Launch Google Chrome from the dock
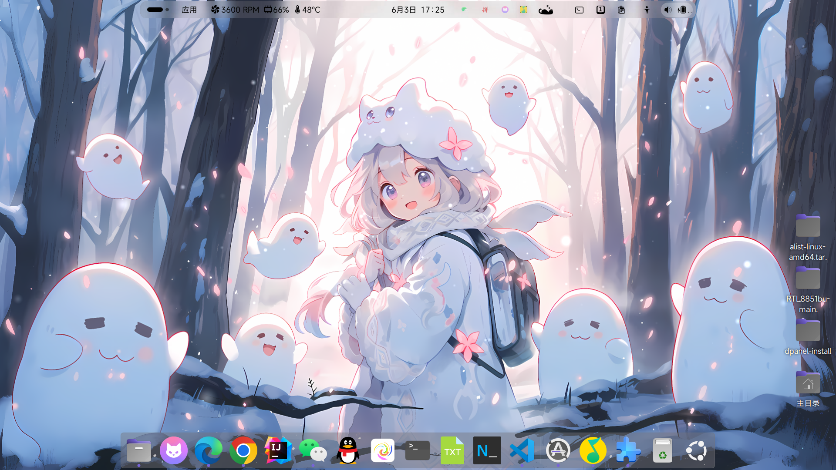Image resolution: width=836 pixels, height=470 pixels. coord(243,450)
